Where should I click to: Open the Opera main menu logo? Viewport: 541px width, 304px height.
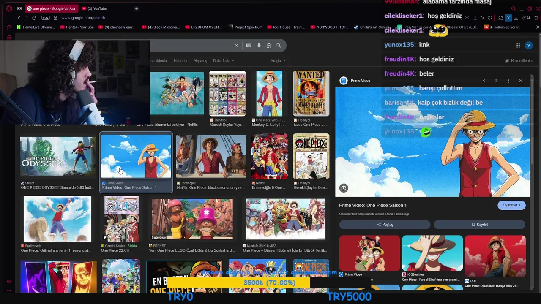click(x=9, y=8)
